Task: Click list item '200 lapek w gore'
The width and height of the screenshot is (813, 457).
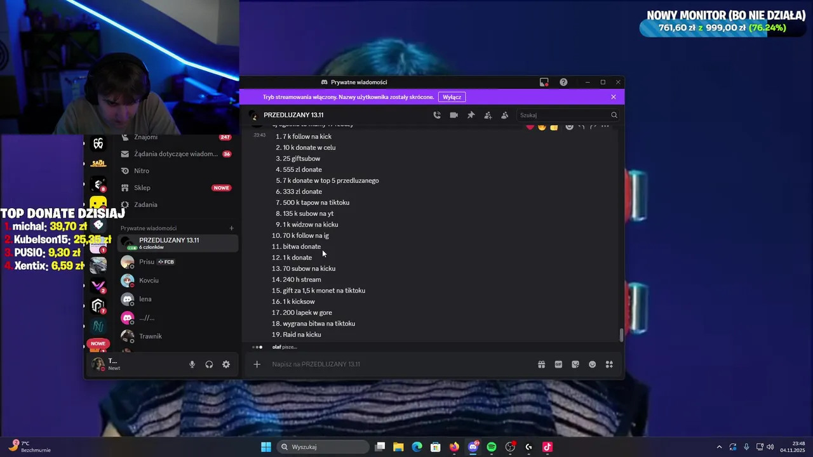Action: (307, 312)
